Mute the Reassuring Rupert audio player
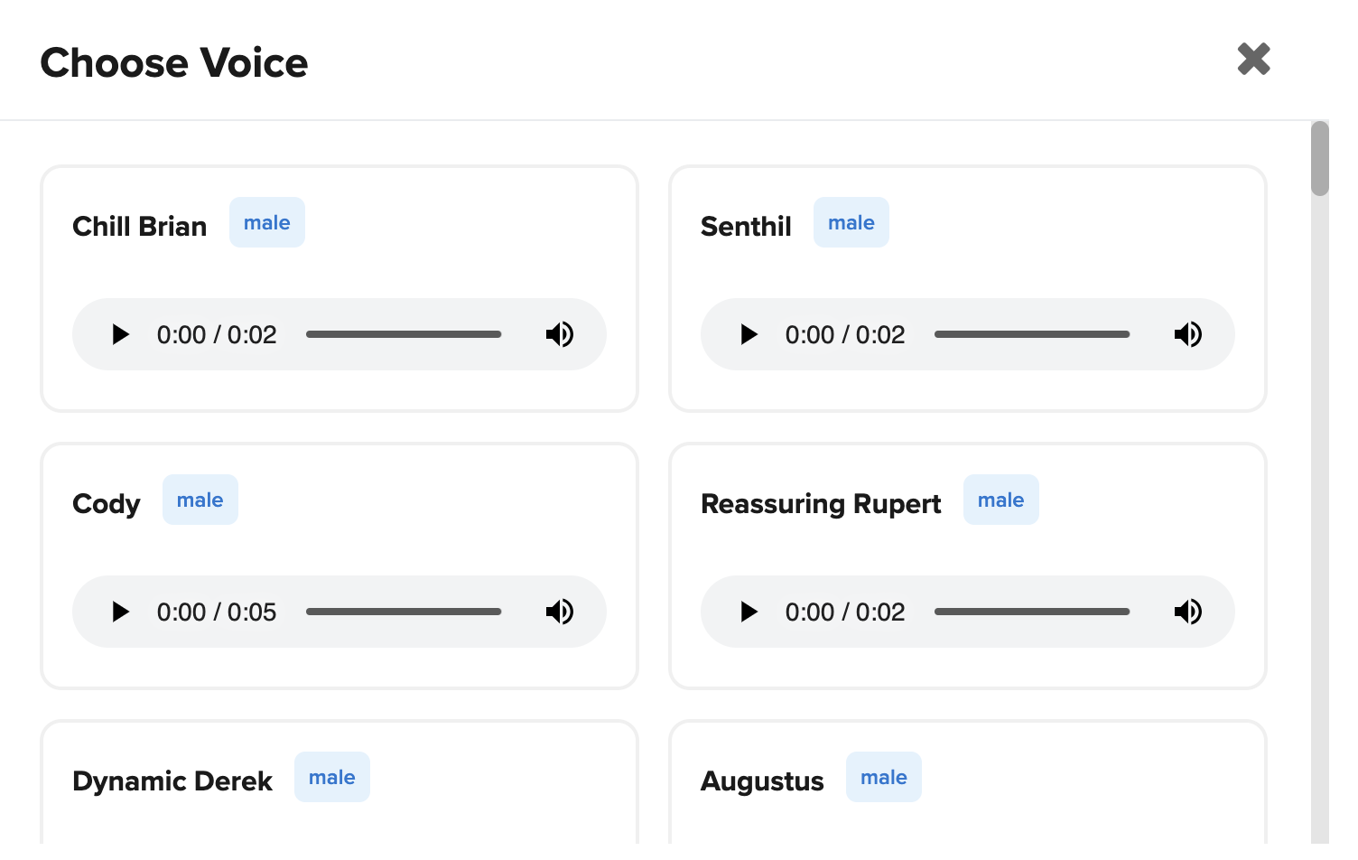This screenshot has height=860, width=1358. coord(1188,612)
